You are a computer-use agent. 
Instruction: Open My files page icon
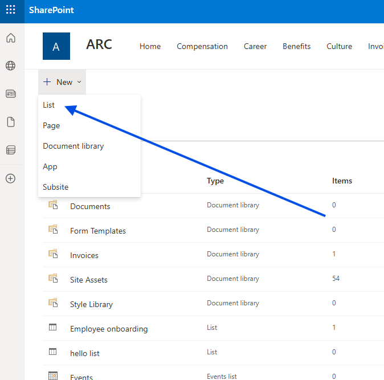click(10, 122)
